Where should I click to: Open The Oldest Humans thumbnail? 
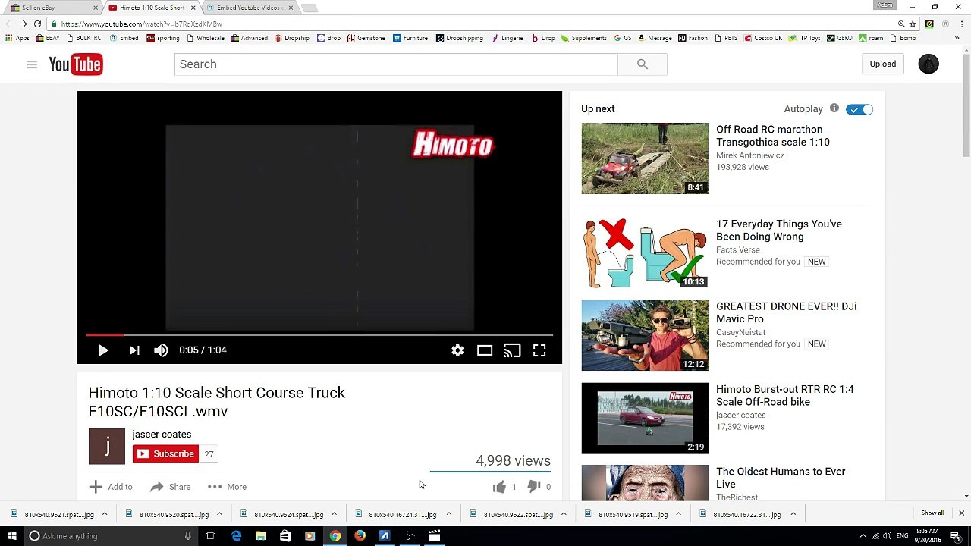click(x=645, y=483)
